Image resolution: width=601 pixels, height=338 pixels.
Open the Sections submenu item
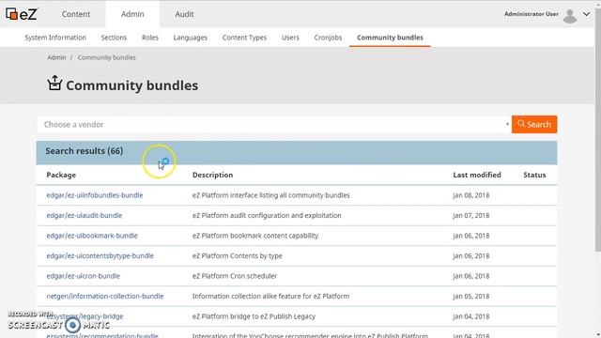pos(114,38)
